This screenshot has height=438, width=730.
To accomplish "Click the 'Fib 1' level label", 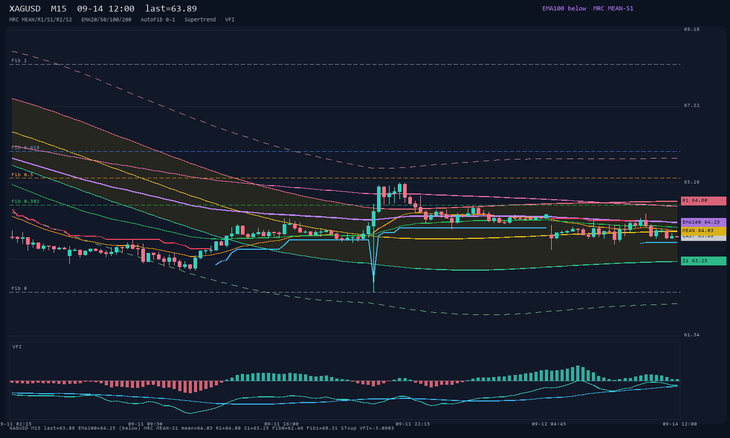I will click(x=19, y=60).
